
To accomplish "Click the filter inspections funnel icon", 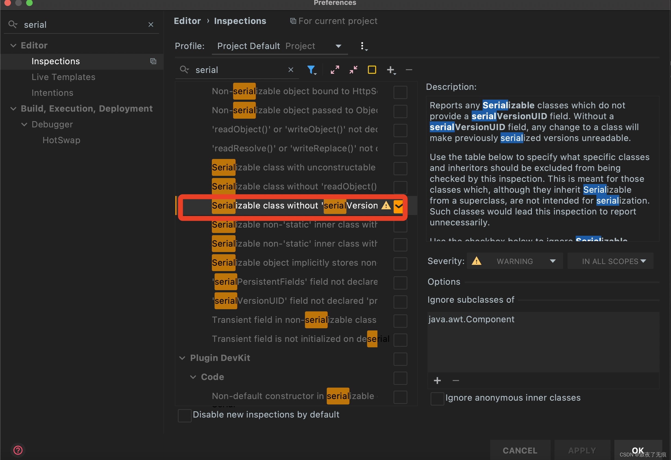I will [311, 70].
